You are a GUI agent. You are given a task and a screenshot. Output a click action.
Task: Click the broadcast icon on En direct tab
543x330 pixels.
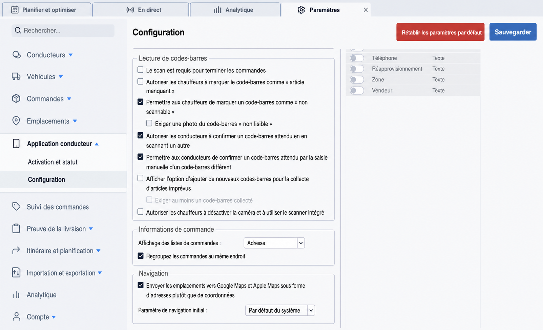pyautogui.click(x=130, y=10)
